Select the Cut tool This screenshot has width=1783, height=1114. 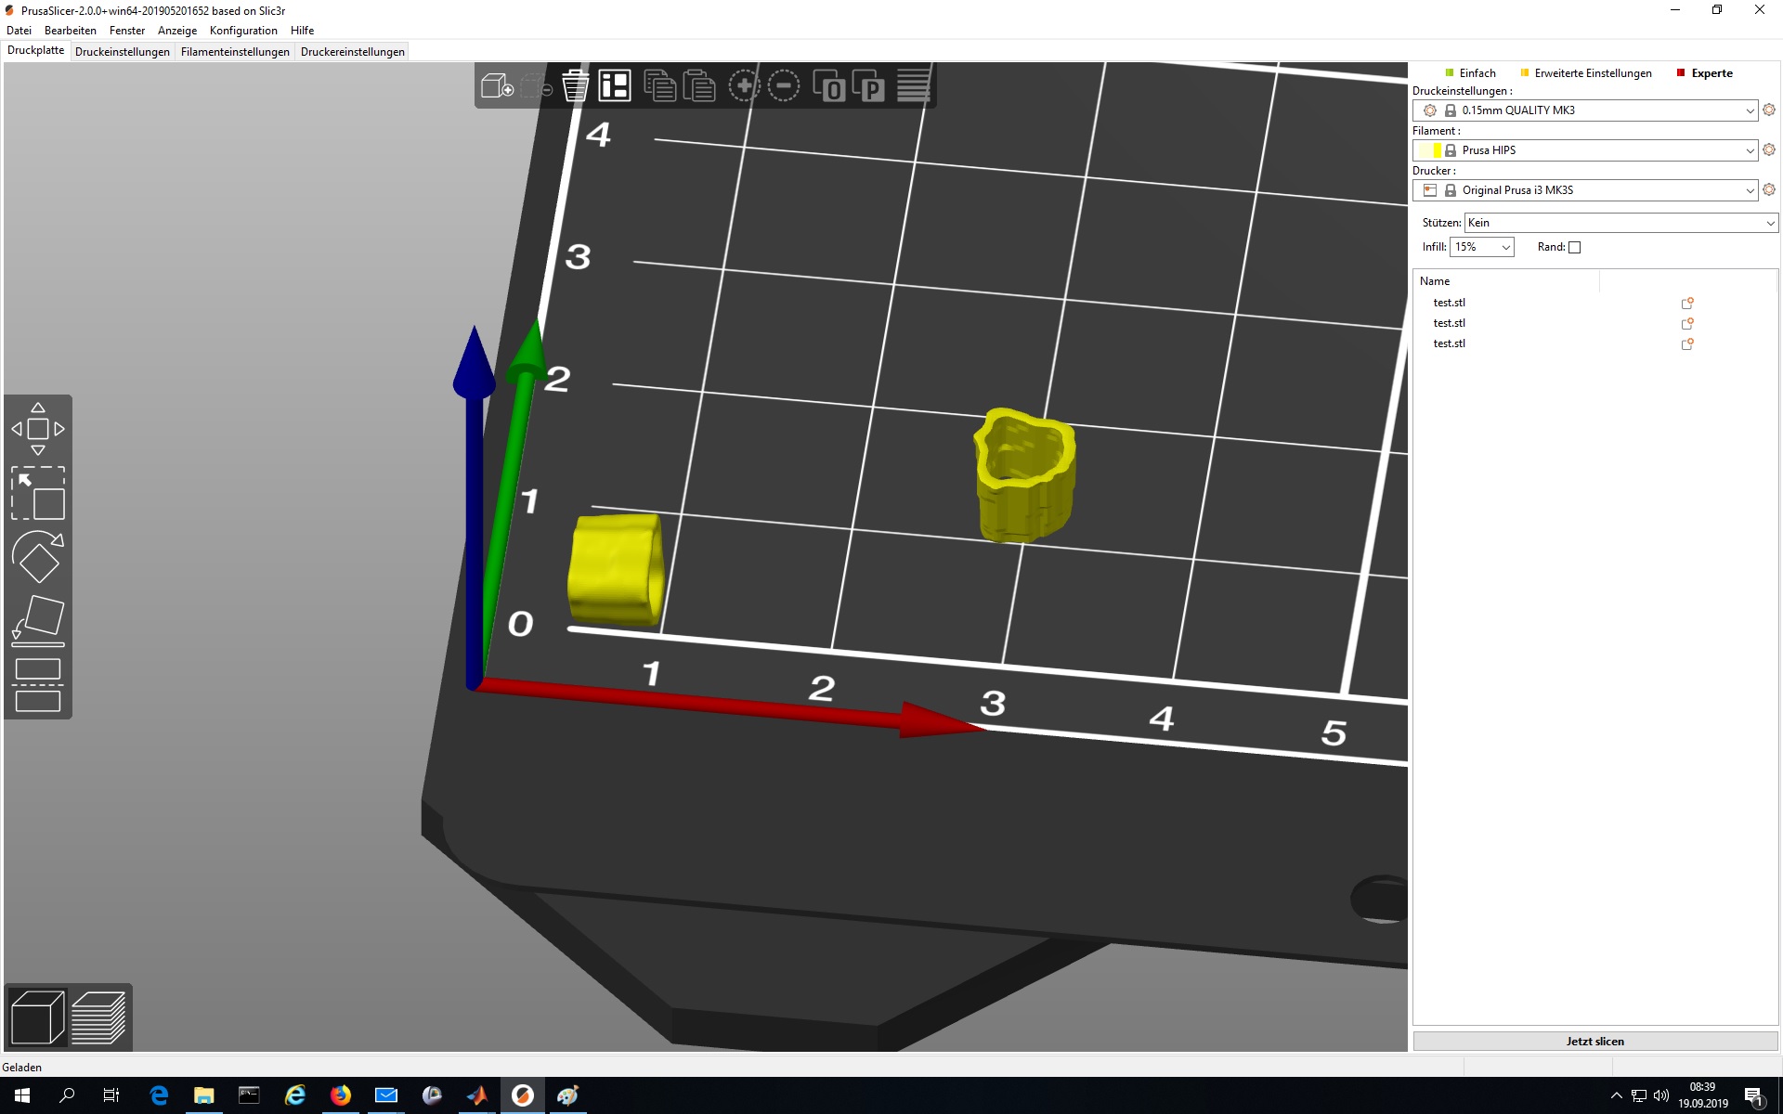[38, 685]
